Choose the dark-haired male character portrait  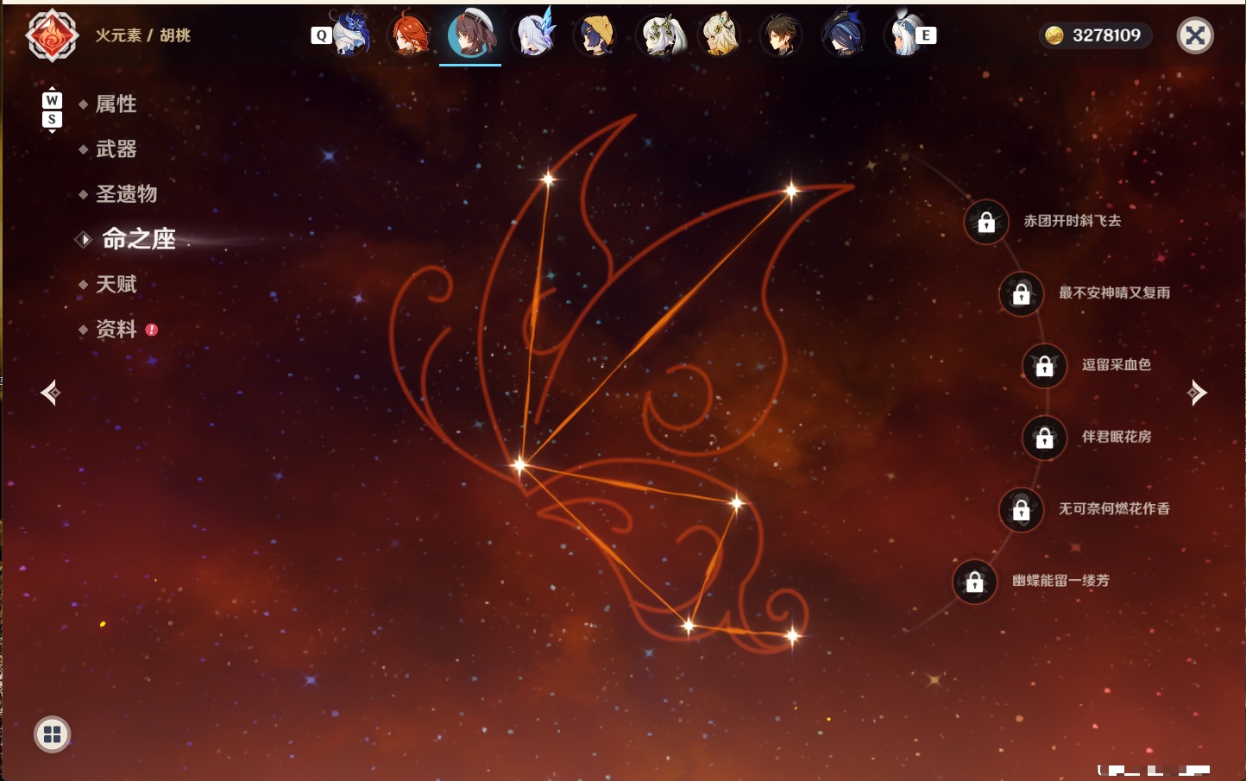point(782,35)
